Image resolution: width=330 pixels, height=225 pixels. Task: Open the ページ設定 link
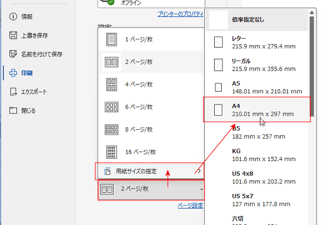[191, 206]
